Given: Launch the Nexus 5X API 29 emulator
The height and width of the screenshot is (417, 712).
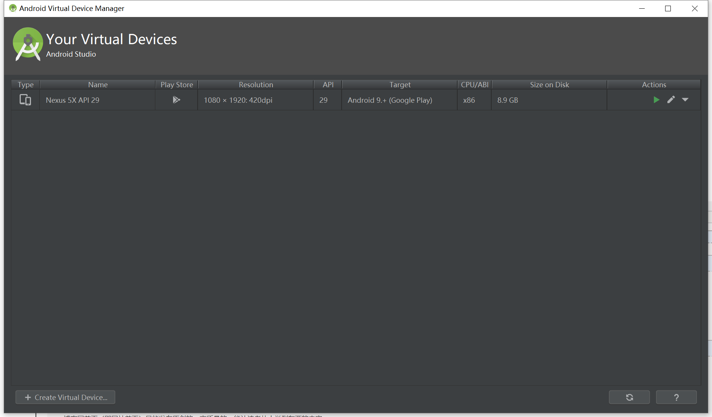Looking at the screenshot, I should 656,100.
